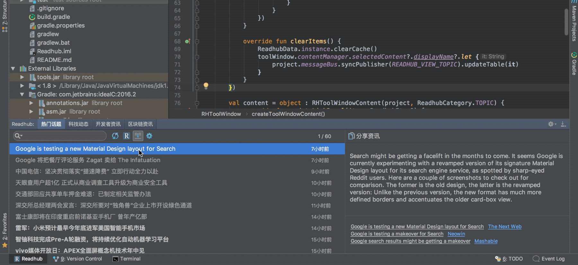Click the External Libraries bars icon
Viewport: 578px width, 265px height.
(x=23, y=69)
